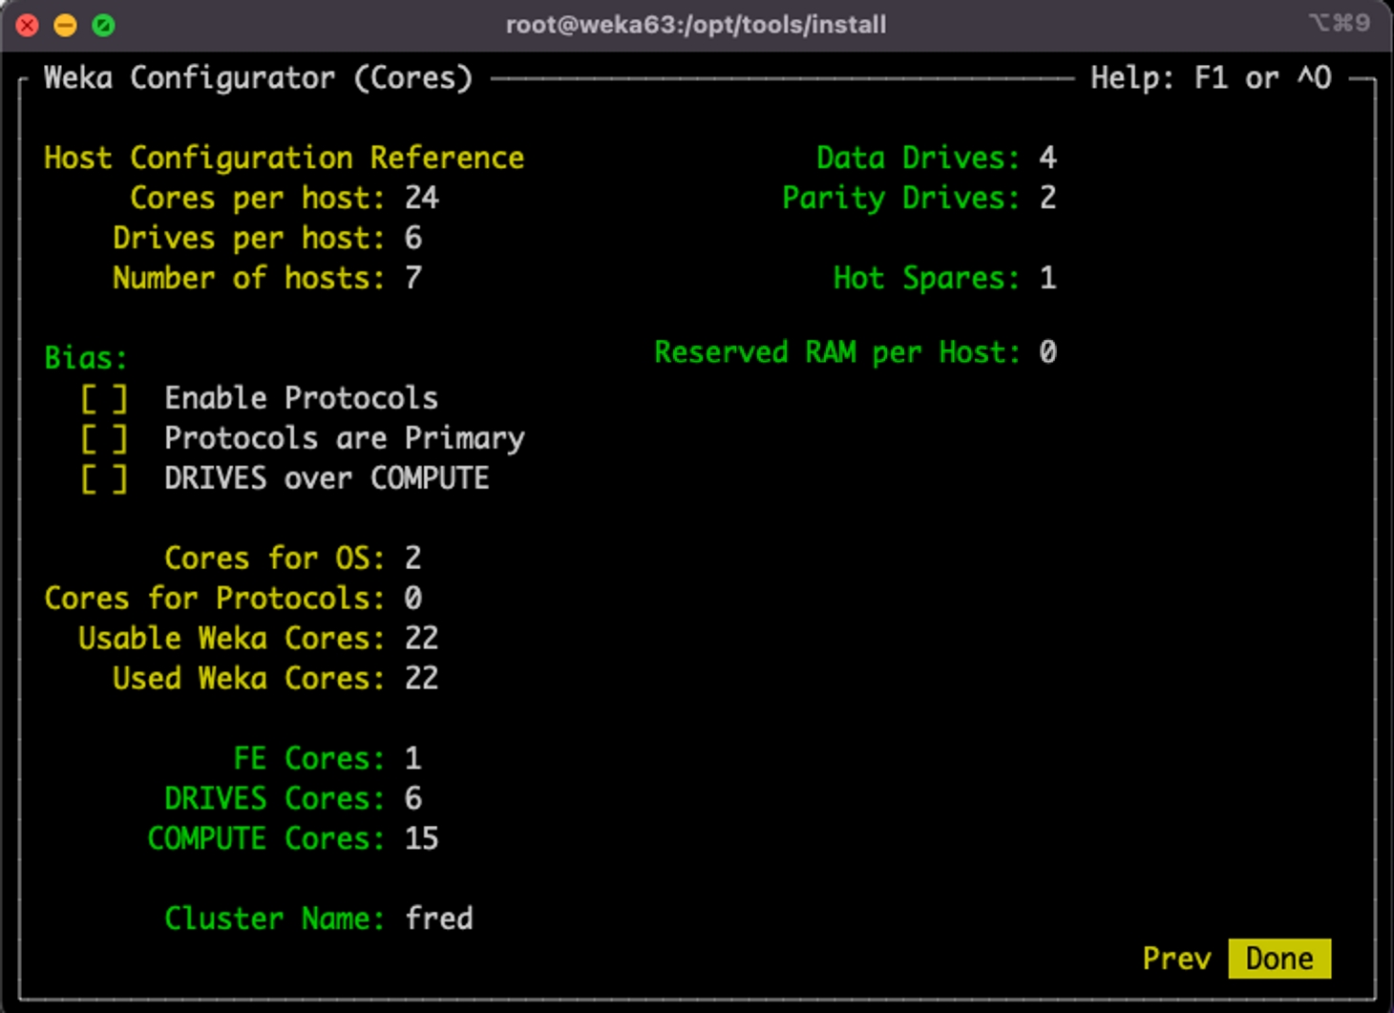Screen dimensions: 1394x1013
Task: Enable the Enable Protocols checkbox
Action: pos(104,398)
